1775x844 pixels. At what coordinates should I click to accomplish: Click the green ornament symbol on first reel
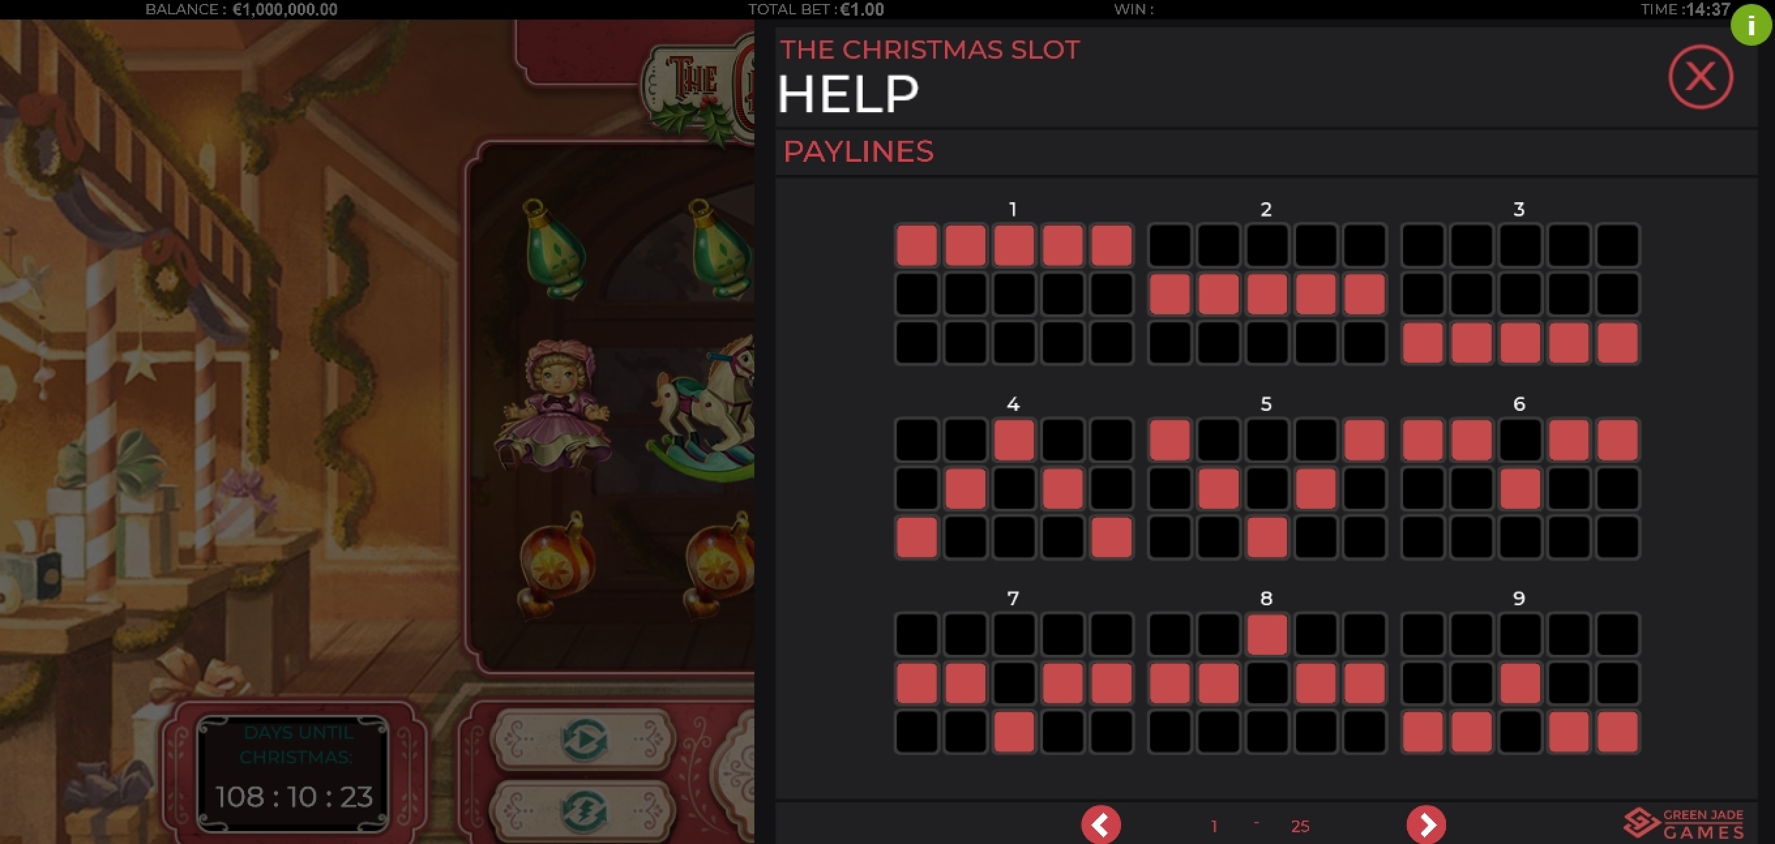click(555, 249)
